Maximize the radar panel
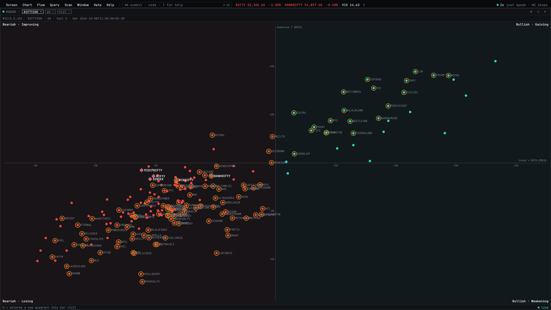 pos(538,12)
